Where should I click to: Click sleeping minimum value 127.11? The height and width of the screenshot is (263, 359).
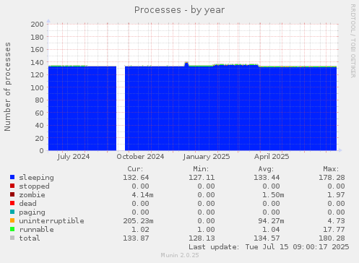point(202,178)
